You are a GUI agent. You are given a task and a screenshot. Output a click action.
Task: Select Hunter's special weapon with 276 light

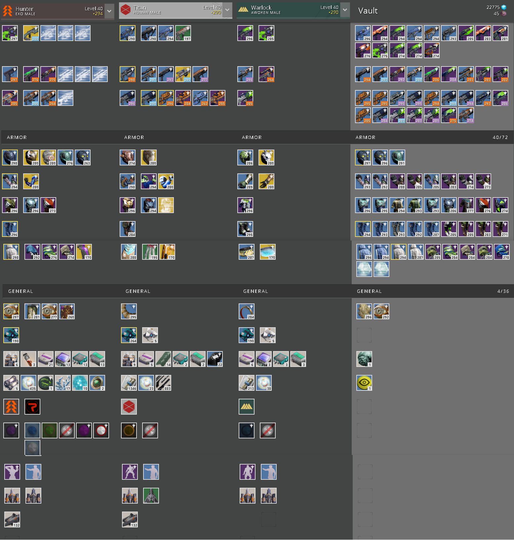point(31,74)
